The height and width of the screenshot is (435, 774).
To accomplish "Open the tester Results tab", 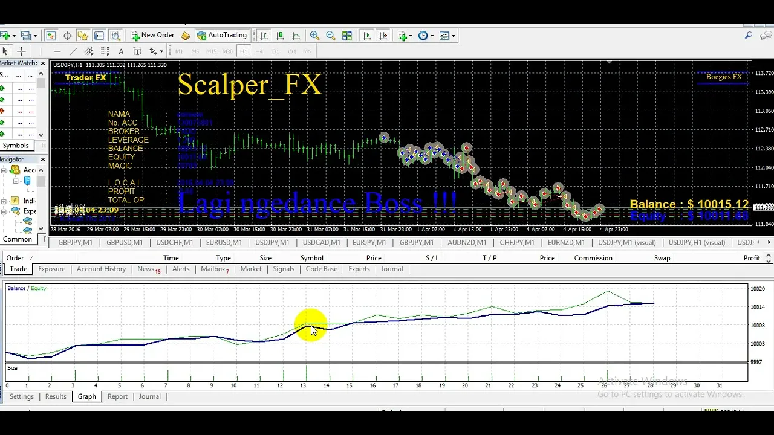I will (56, 397).
